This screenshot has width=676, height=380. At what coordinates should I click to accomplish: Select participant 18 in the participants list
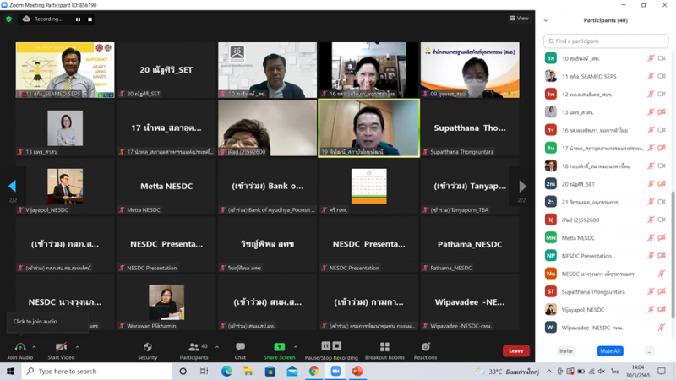[606, 166]
